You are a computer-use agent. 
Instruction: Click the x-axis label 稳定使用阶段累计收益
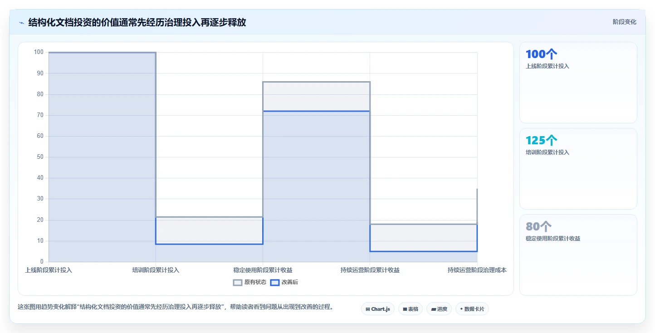263,270
